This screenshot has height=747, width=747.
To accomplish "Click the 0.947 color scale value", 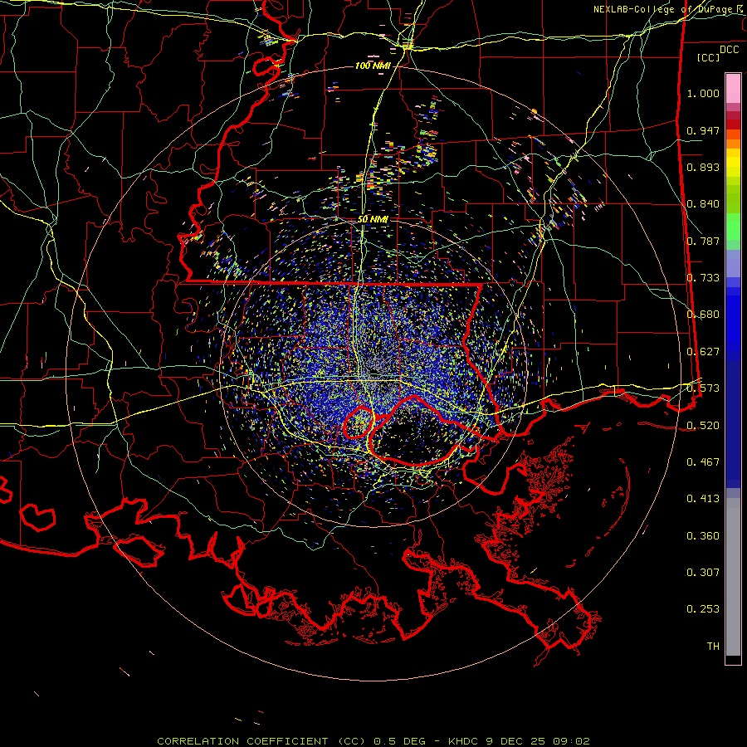I will coord(703,130).
